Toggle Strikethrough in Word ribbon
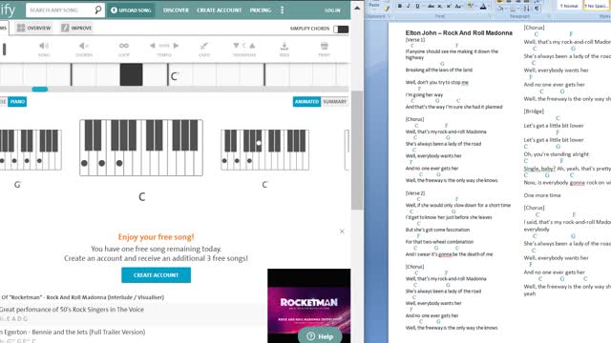This screenshot has width=611, height=343. (431, 7)
